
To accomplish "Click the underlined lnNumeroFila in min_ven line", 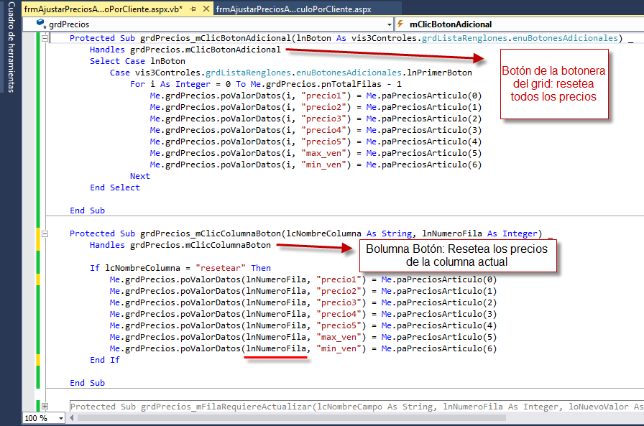I will 276,348.
